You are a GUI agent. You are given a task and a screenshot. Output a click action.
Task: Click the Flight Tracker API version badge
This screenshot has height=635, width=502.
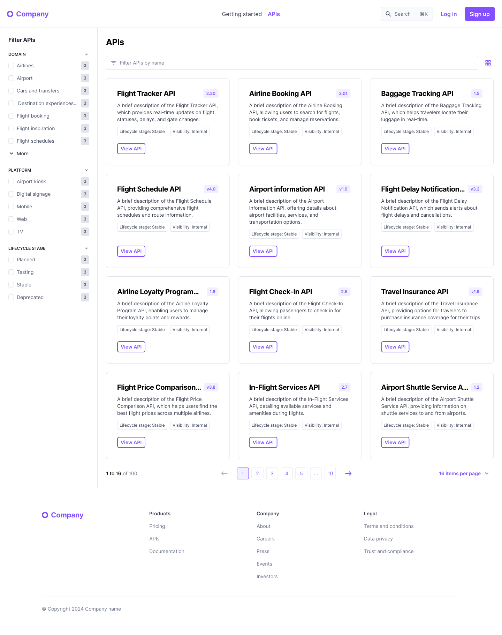click(211, 94)
